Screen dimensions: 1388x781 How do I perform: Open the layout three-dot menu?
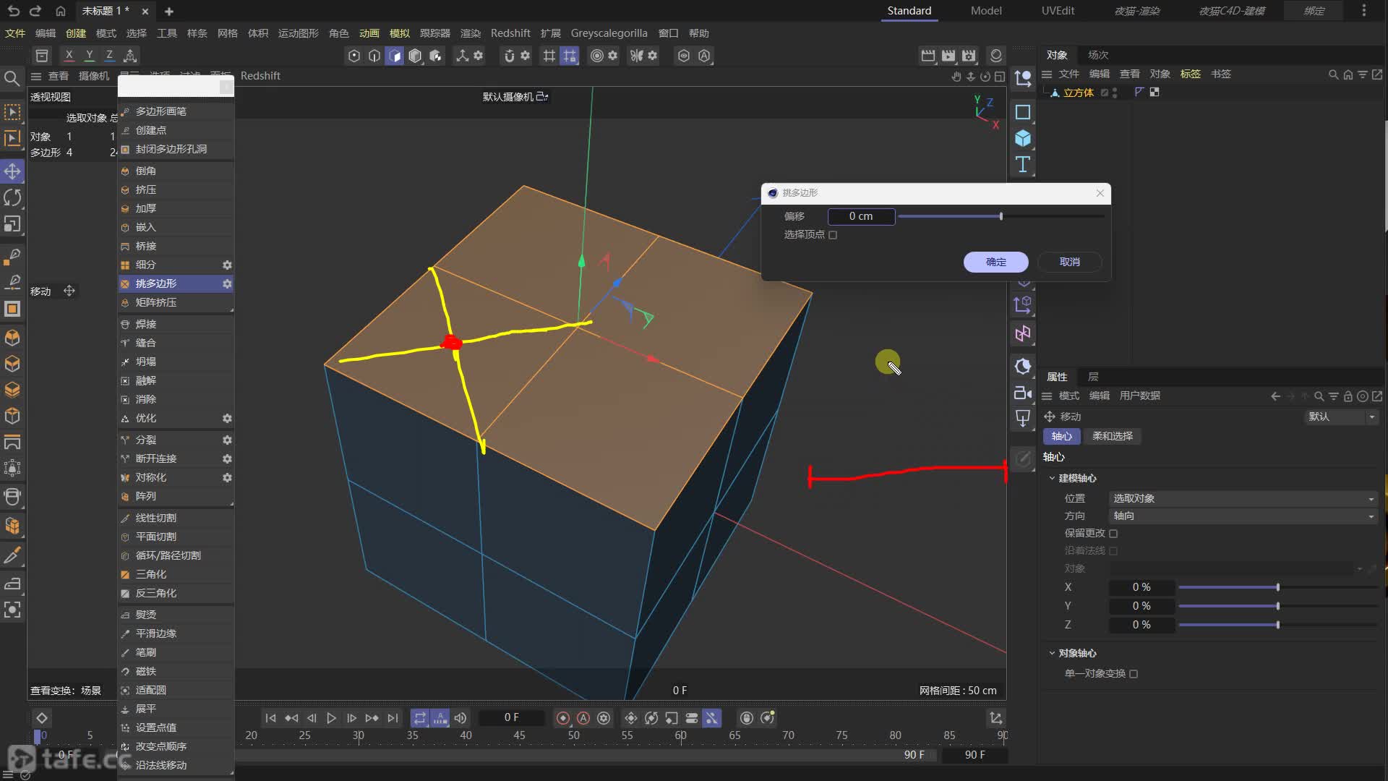(x=1364, y=11)
